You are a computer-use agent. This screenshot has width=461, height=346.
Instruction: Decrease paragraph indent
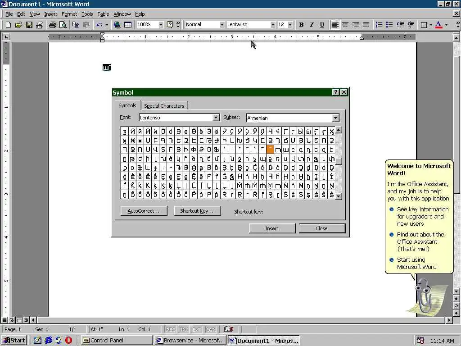click(400, 25)
